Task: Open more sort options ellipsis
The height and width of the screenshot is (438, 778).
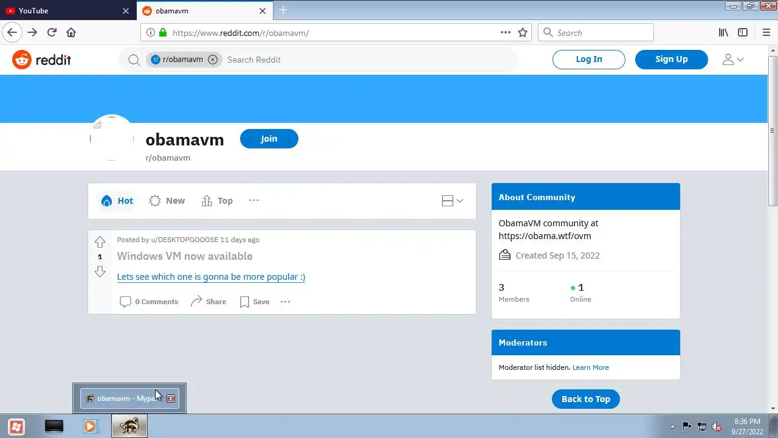Action: coord(254,200)
